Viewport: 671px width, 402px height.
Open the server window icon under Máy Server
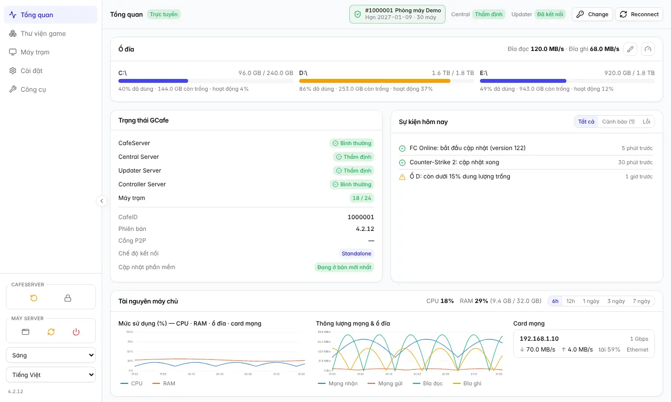(26, 332)
